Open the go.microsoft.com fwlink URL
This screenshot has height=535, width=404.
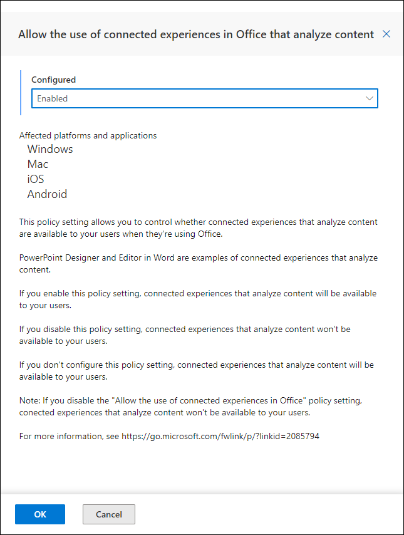(x=220, y=436)
